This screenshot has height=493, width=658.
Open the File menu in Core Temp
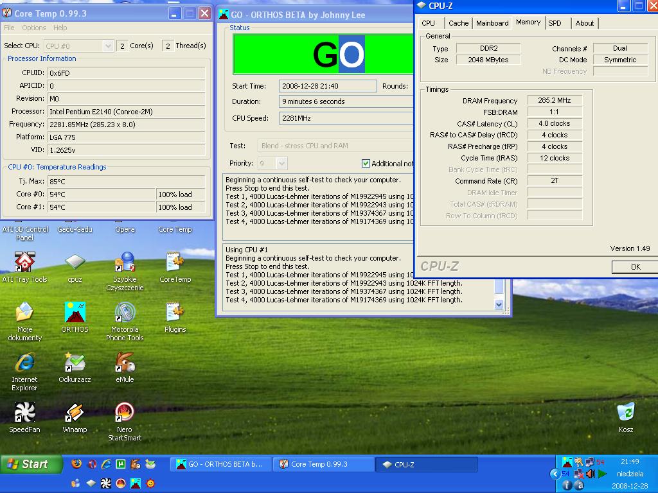point(9,28)
